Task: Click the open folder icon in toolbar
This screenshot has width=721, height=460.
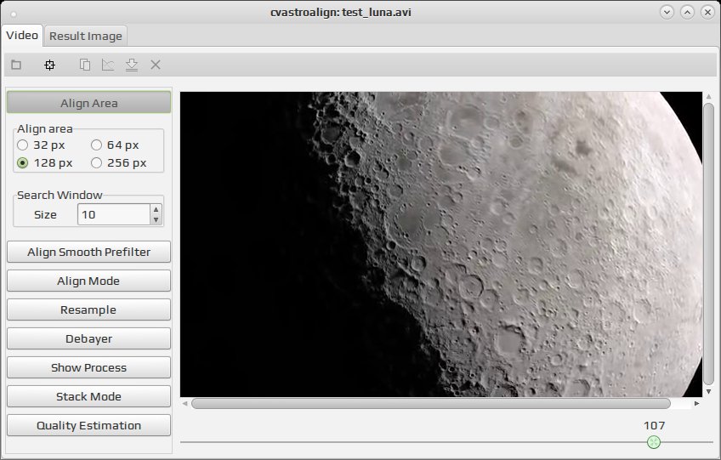Action: [16, 65]
